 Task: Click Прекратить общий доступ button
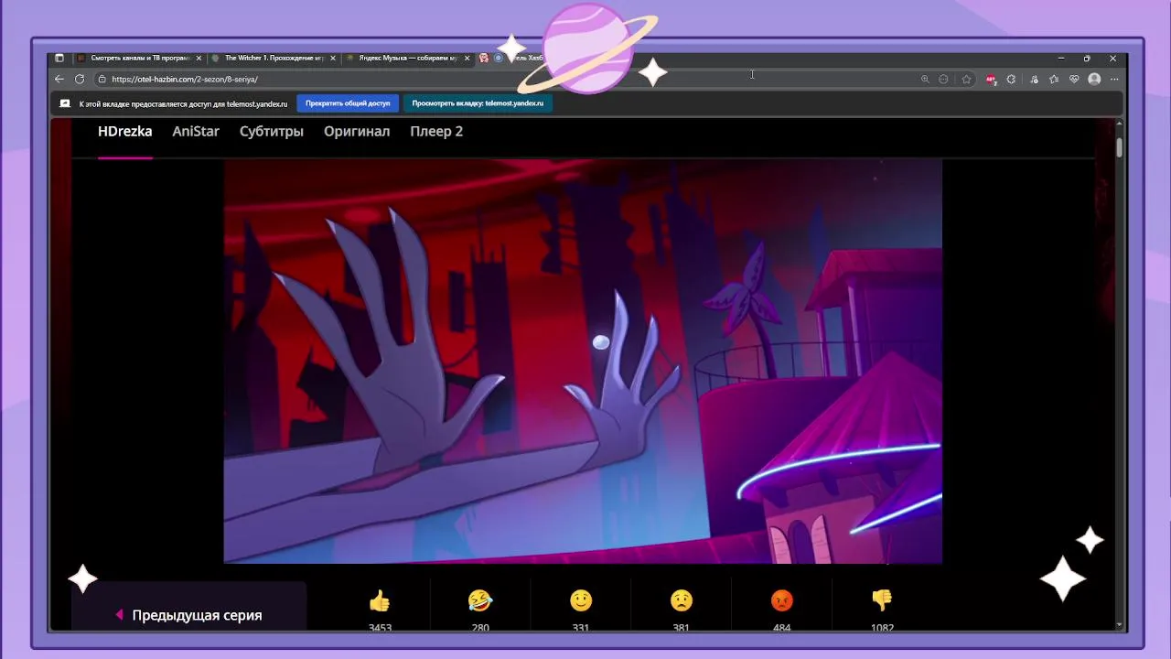point(348,103)
